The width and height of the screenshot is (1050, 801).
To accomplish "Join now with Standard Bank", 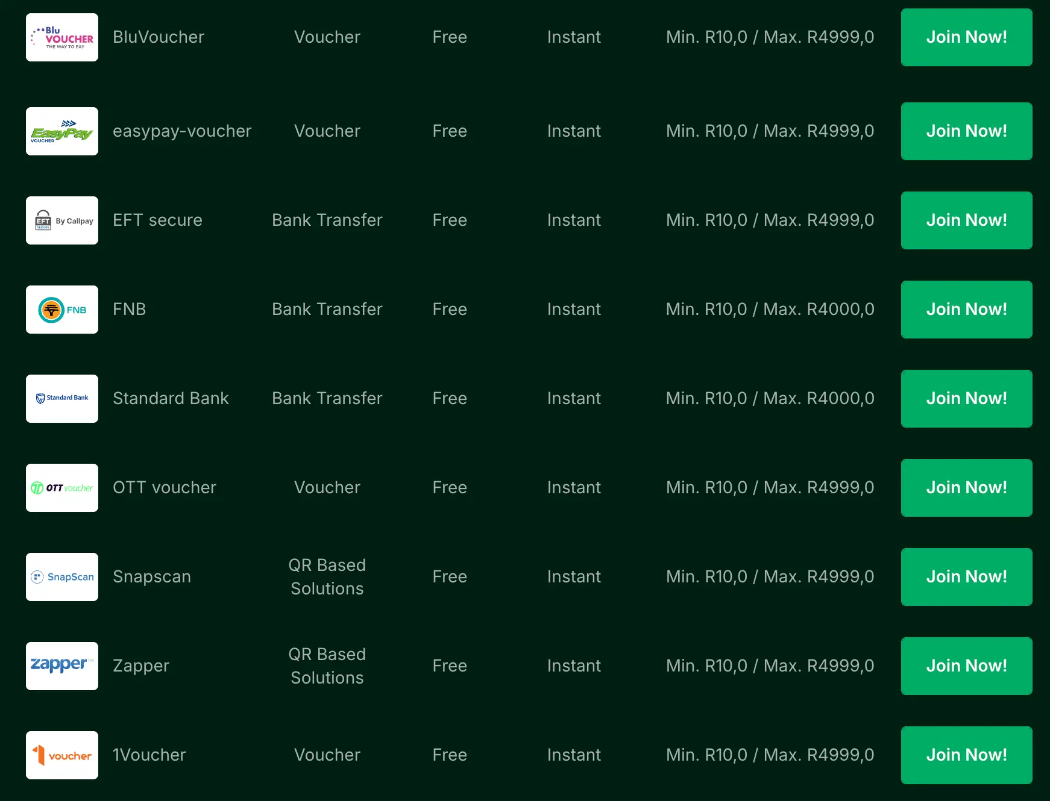I will coord(966,399).
